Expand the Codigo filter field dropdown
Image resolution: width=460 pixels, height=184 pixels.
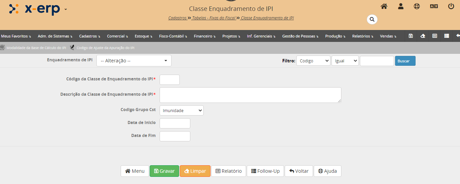313,61
